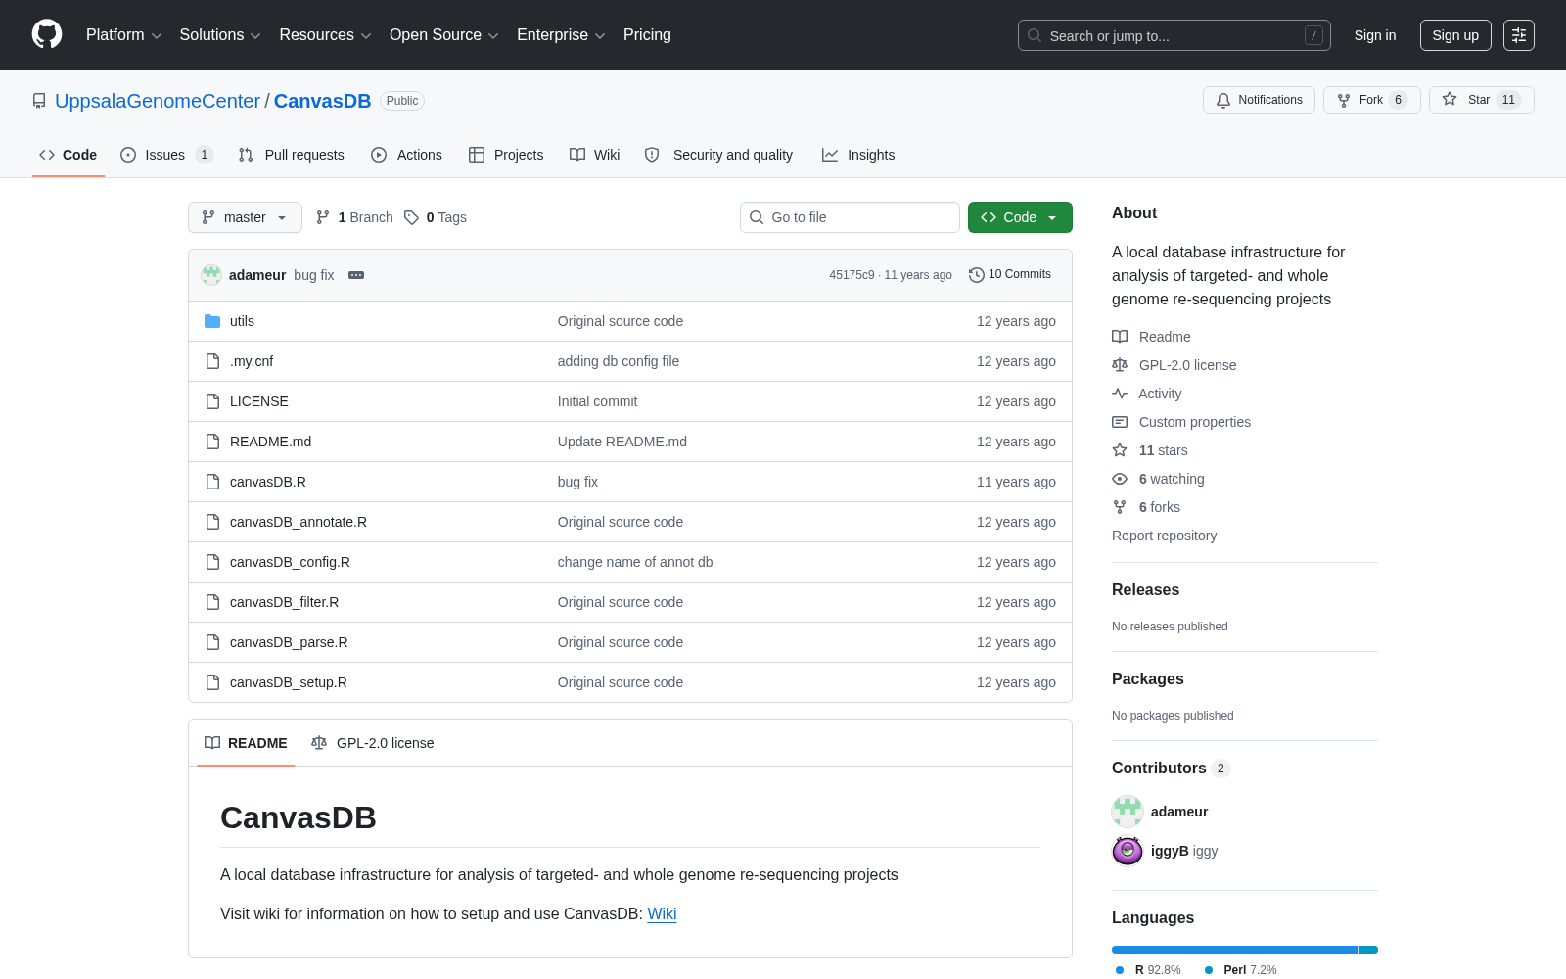Click fork icon beside 6 forks
Image resolution: width=1566 pixels, height=979 pixels.
coord(1120,507)
